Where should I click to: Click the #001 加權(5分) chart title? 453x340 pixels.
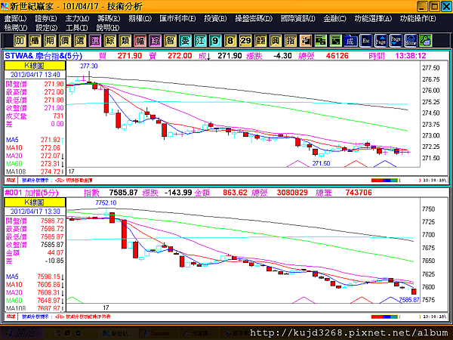(x=32, y=193)
